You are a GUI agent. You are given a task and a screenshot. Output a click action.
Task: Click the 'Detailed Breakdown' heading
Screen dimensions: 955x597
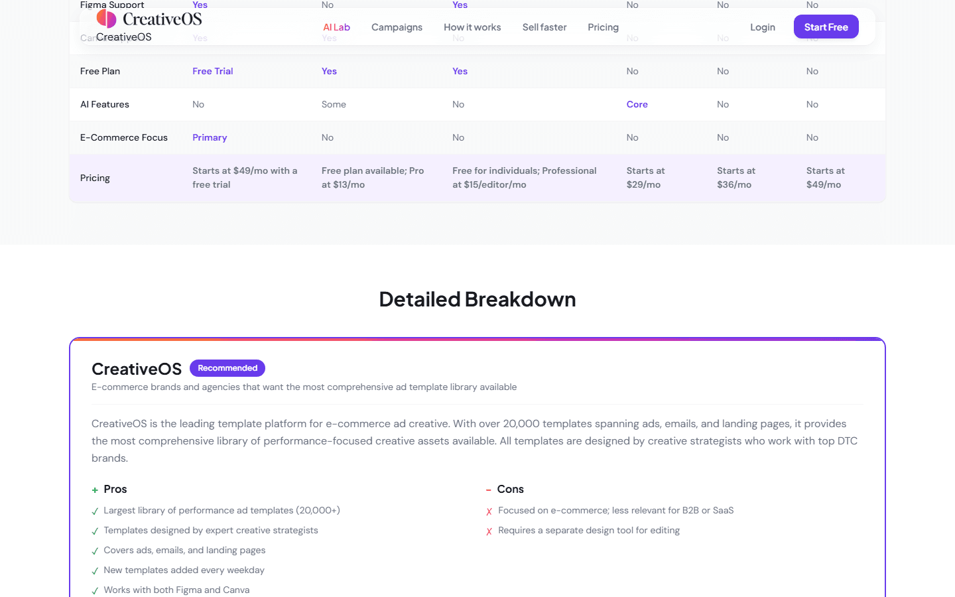pyautogui.click(x=477, y=299)
